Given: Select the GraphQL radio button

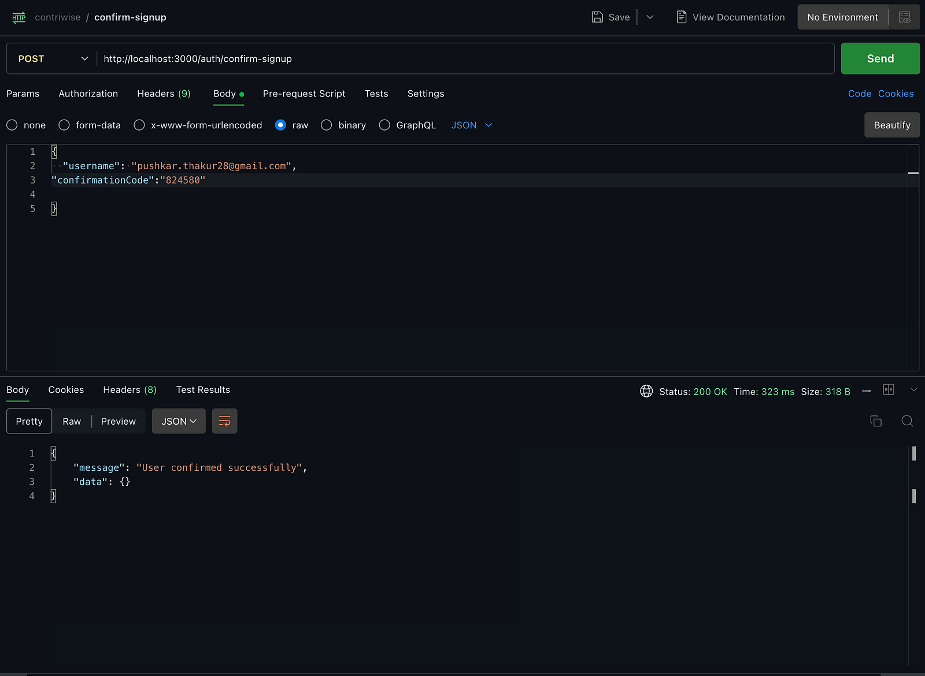Looking at the screenshot, I should coord(384,125).
